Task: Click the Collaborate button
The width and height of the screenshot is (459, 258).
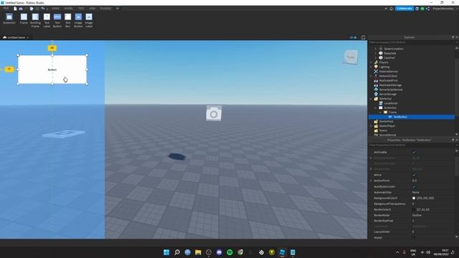Action: [404, 9]
